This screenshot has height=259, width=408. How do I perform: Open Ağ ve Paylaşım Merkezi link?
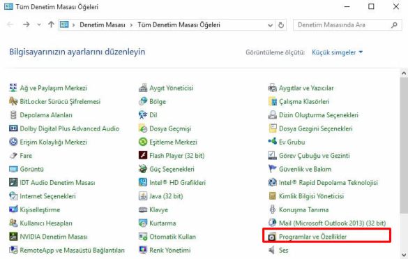tap(53, 88)
